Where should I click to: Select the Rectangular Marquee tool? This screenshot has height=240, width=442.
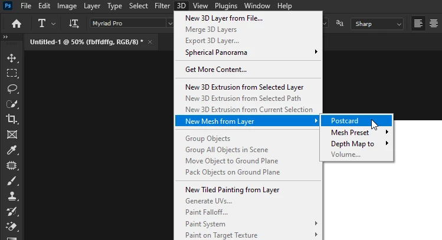click(x=12, y=73)
